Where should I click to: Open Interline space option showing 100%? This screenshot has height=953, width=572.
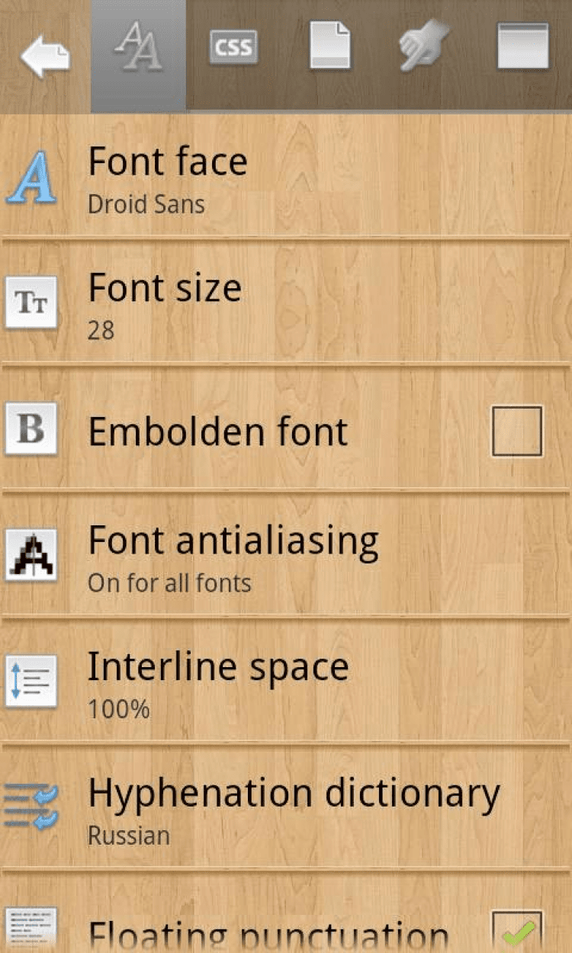[286, 682]
